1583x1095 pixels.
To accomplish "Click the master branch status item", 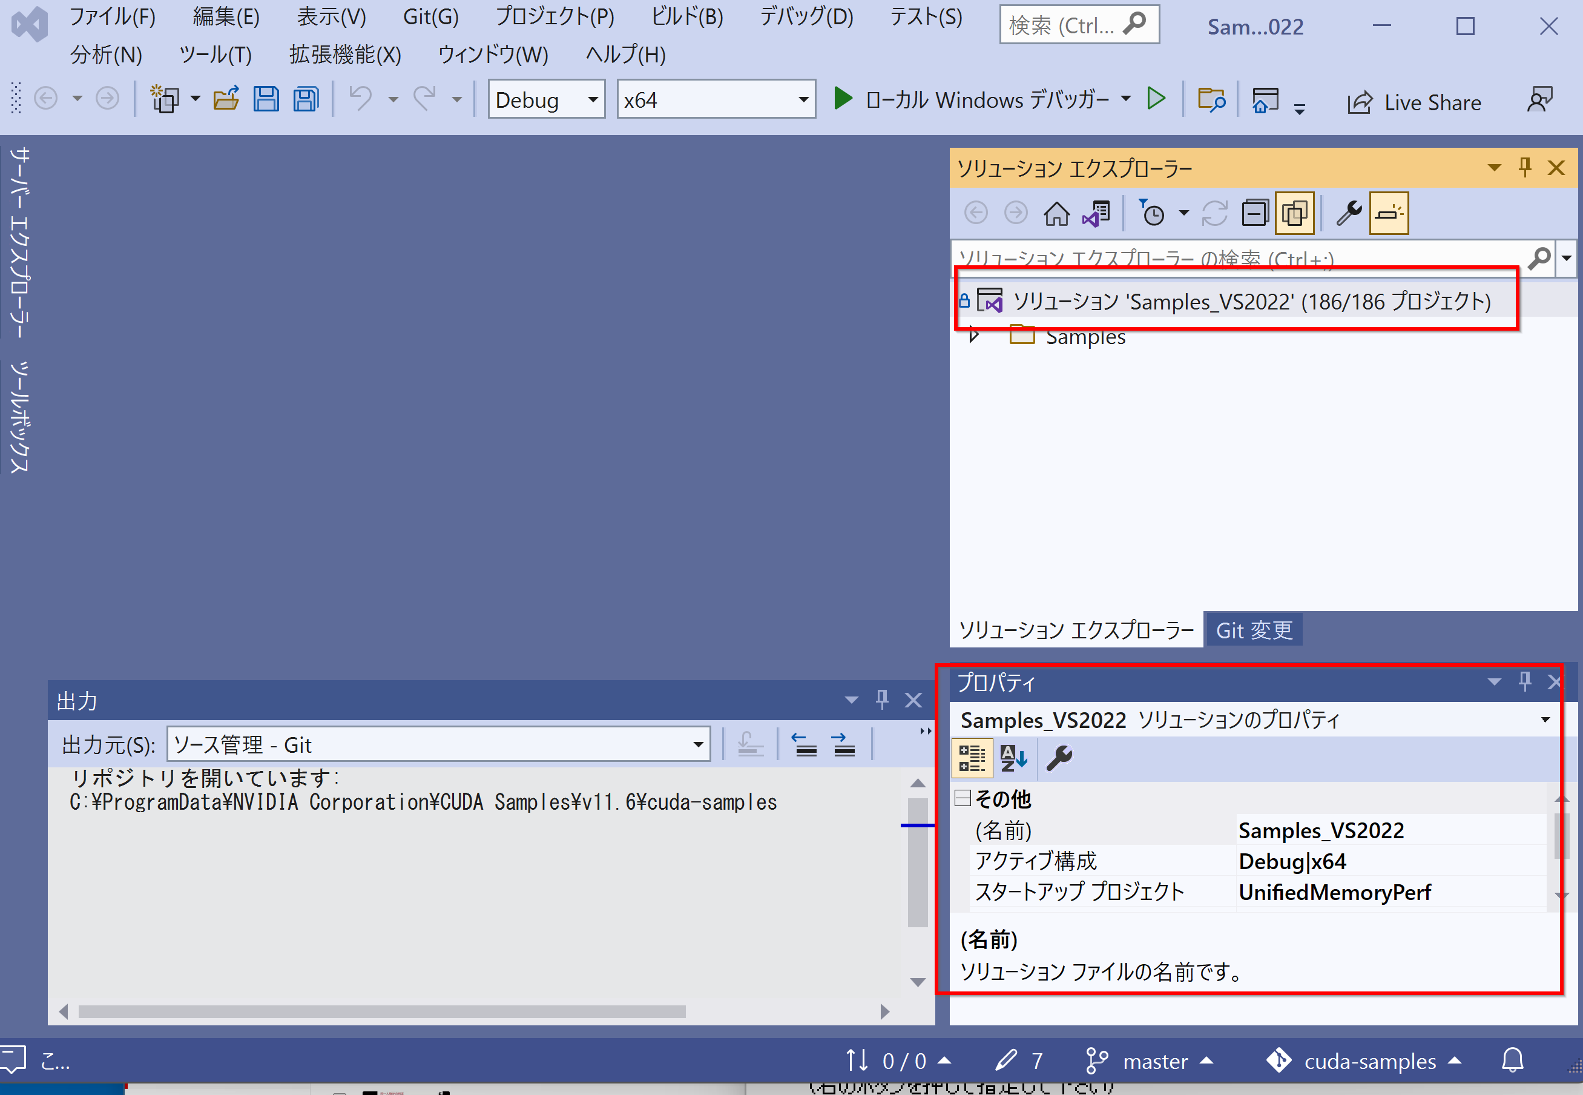I will (x=1149, y=1061).
